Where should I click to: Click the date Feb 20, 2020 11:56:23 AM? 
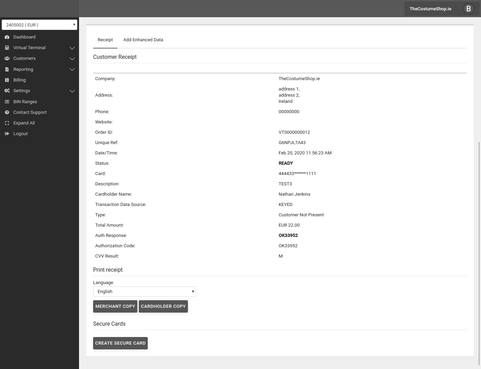pyautogui.click(x=305, y=153)
